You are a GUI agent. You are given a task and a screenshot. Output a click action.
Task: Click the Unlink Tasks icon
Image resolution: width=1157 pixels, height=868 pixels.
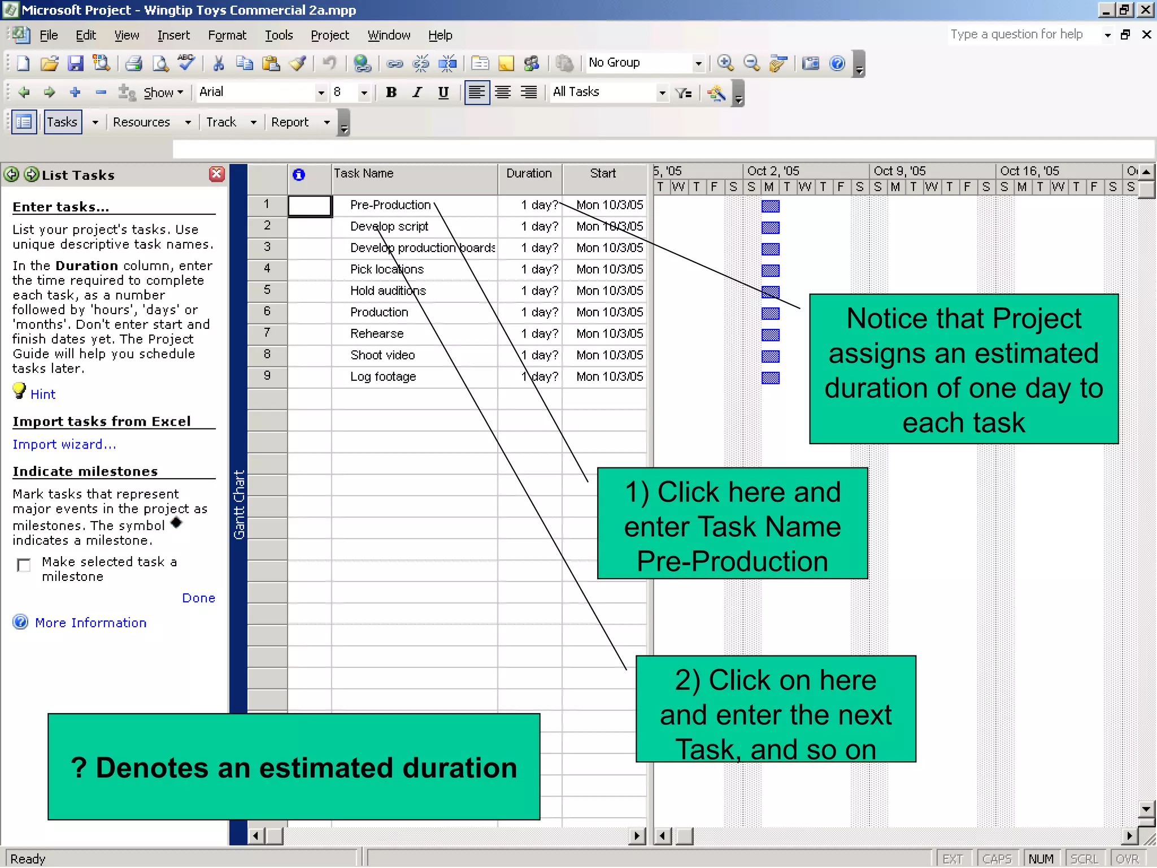point(421,63)
